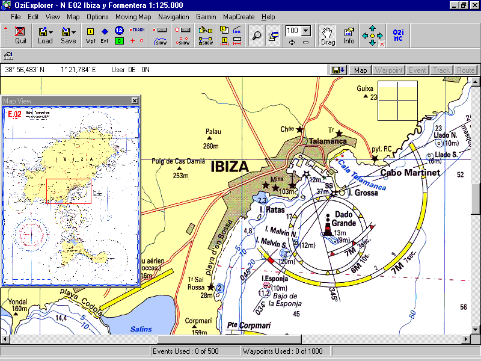This screenshot has height=361, width=481.
Task: Open the zoom percentage dropdown arrow
Action: tap(306, 31)
